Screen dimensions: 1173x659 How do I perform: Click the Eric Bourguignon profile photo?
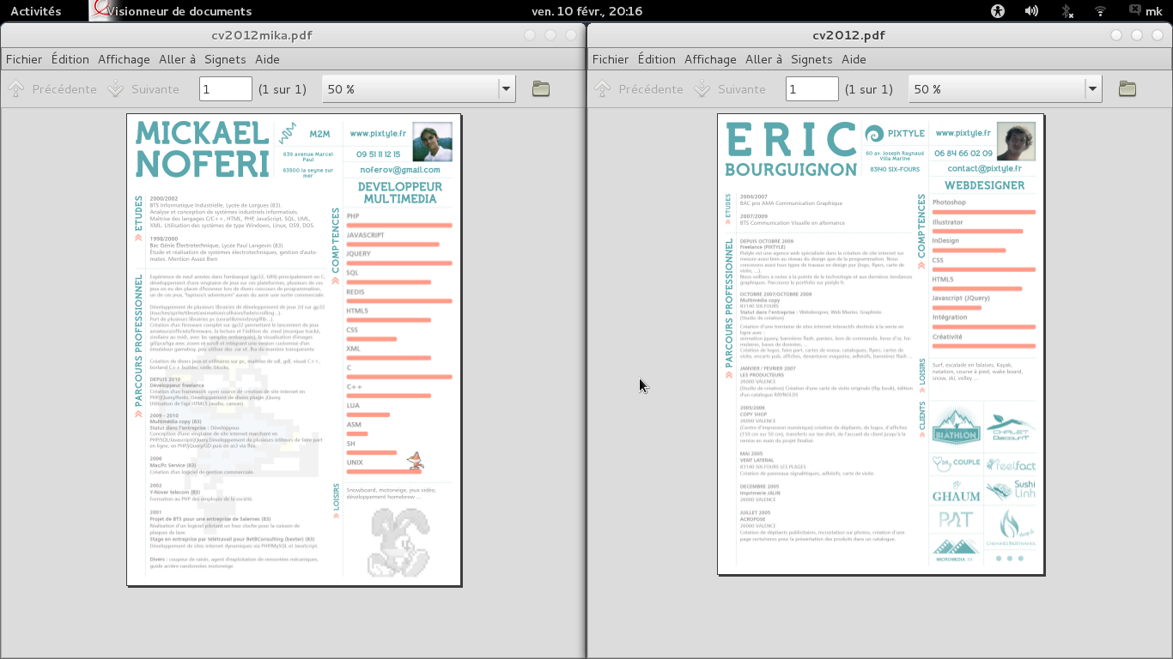point(1016,141)
